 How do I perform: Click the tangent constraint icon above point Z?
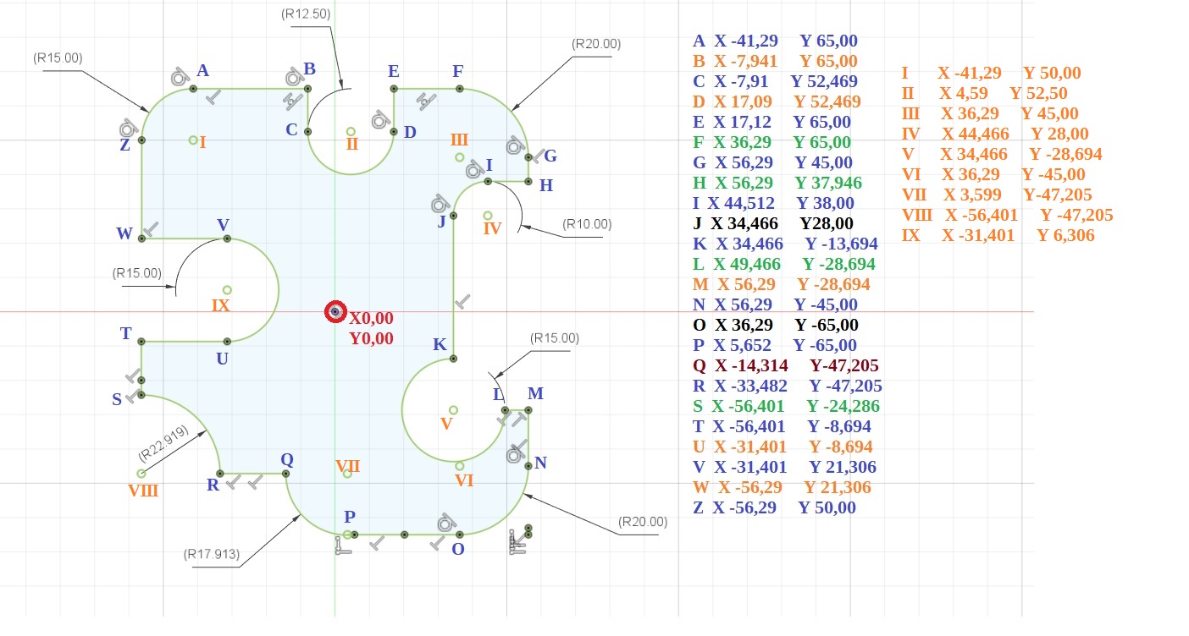click(x=128, y=128)
